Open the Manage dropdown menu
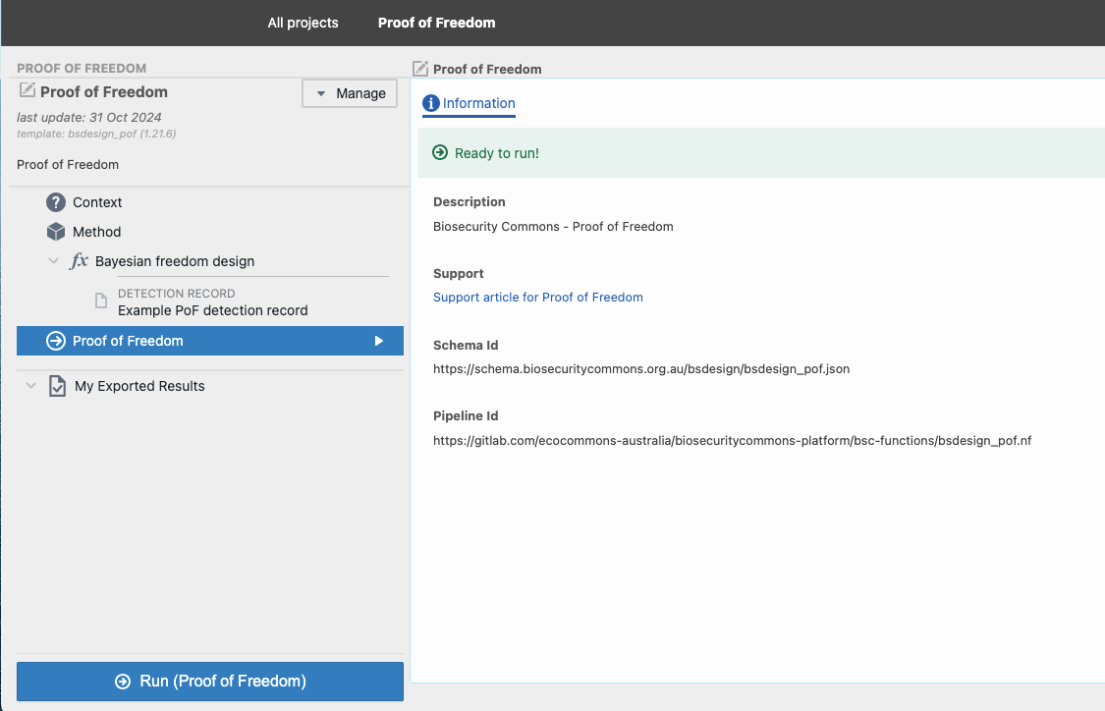The width and height of the screenshot is (1105, 711). [350, 93]
